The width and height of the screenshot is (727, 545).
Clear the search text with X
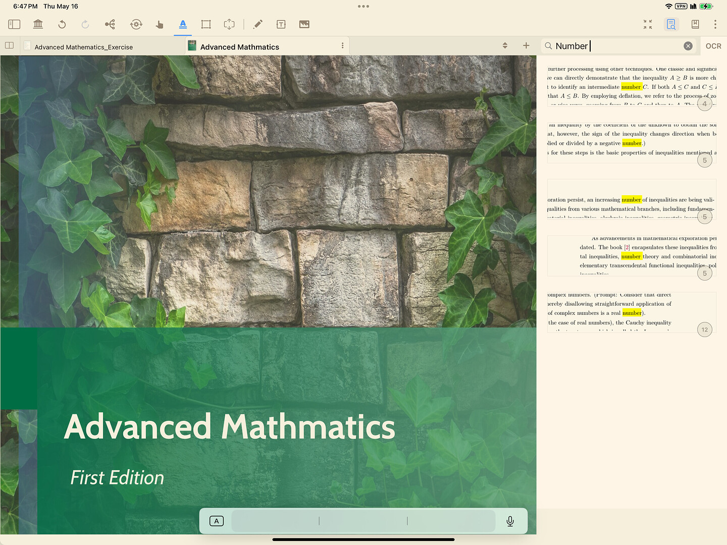click(688, 46)
